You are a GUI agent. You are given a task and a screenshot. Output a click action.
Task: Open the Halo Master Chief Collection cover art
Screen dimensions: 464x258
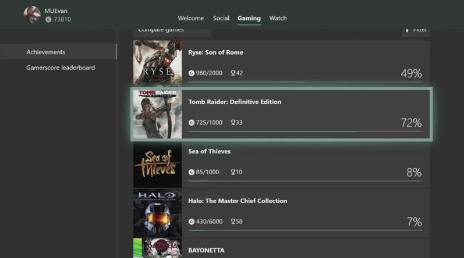coord(157,213)
